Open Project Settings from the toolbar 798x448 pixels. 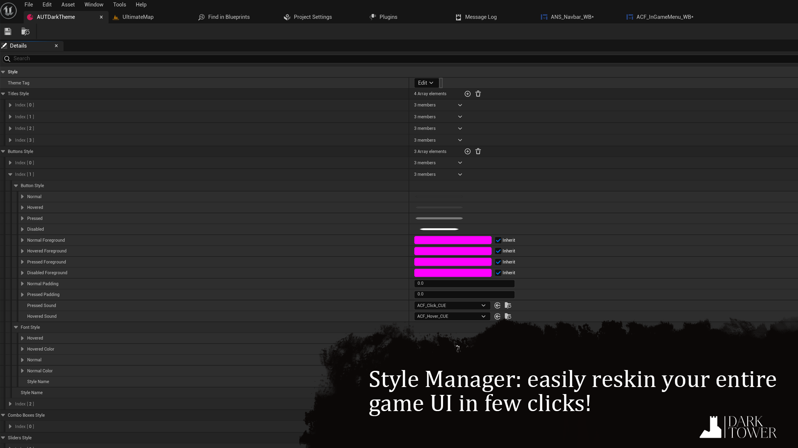coord(313,17)
